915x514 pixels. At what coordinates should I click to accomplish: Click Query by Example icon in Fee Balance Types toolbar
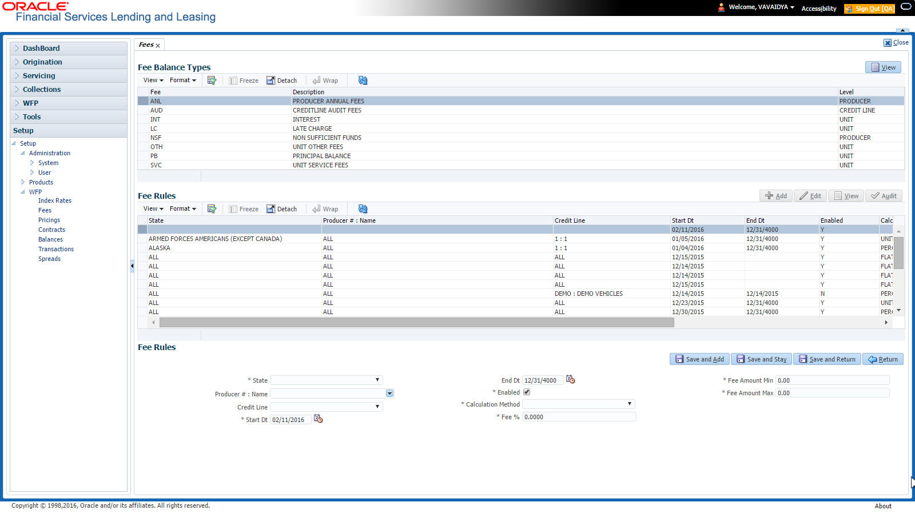click(x=212, y=81)
